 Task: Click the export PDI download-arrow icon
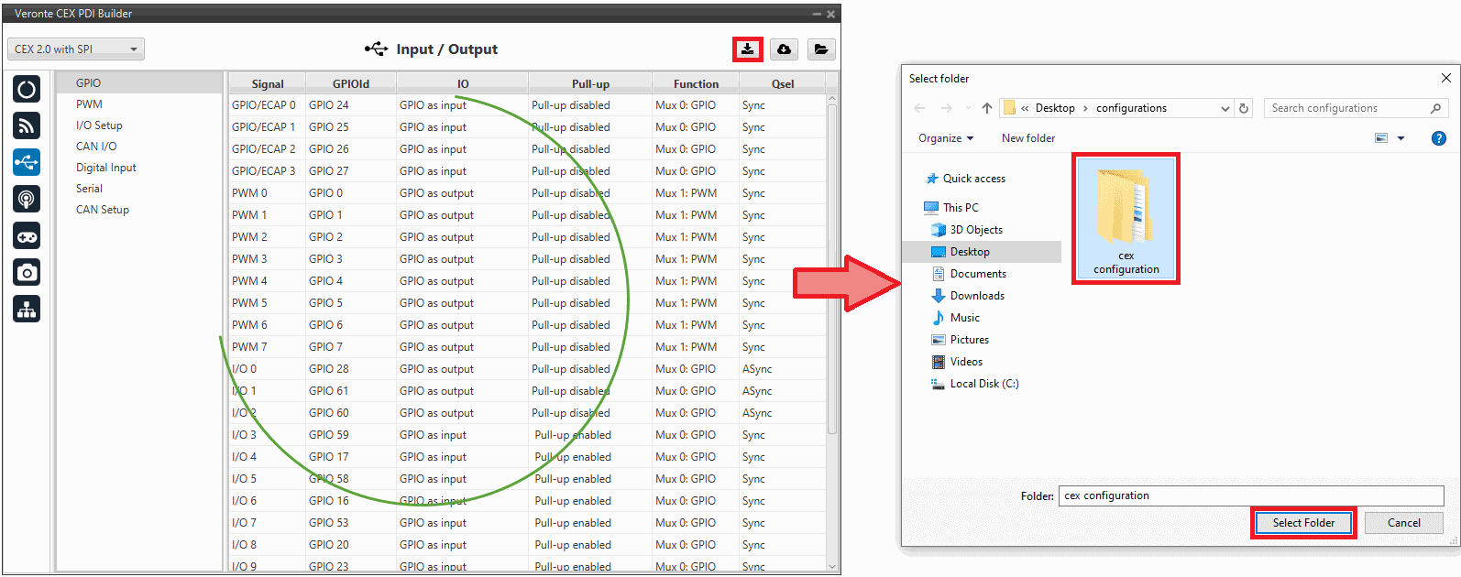[748, 49]
